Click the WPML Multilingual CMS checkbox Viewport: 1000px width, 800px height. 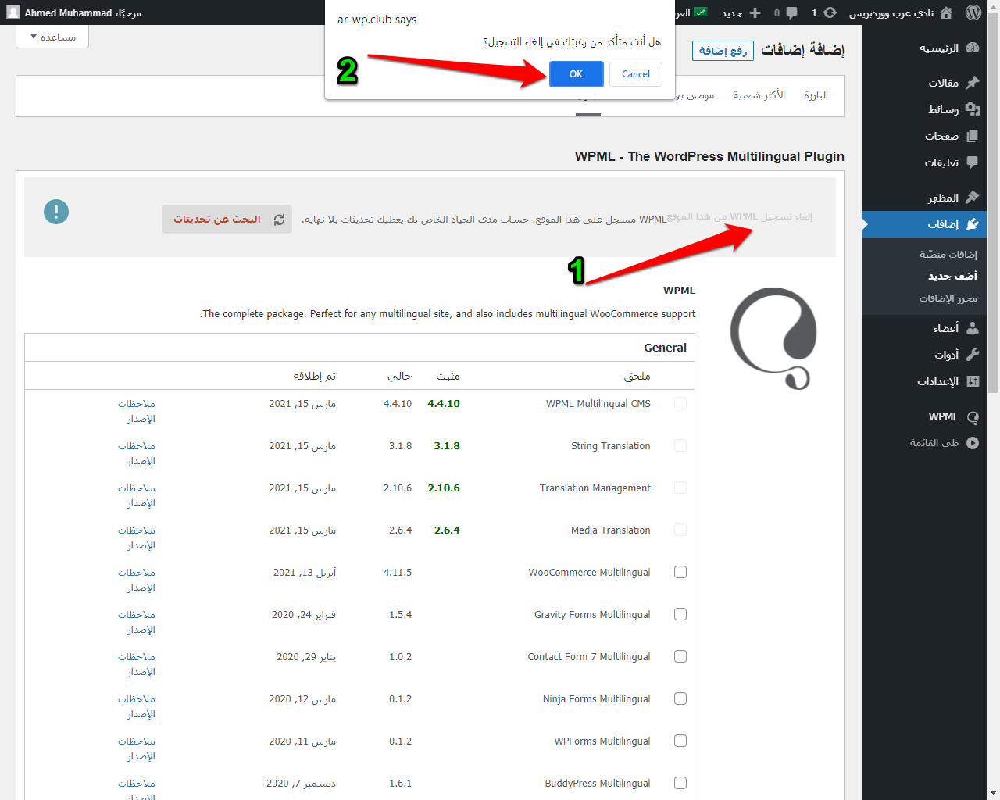point(680,403)
